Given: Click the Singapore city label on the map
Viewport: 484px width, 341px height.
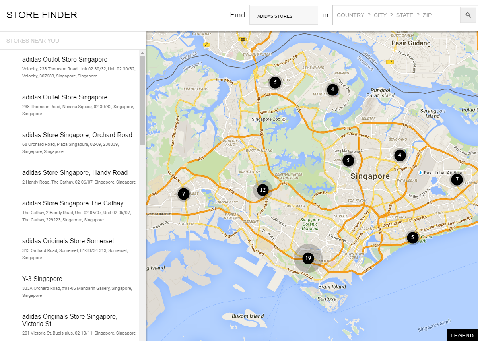Looking at the screenshot, I should point(370,176).
